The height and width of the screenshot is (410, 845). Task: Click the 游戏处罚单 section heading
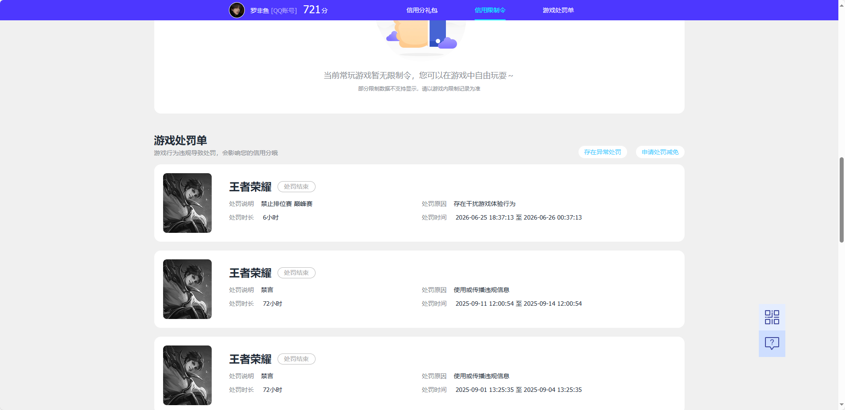180,140
